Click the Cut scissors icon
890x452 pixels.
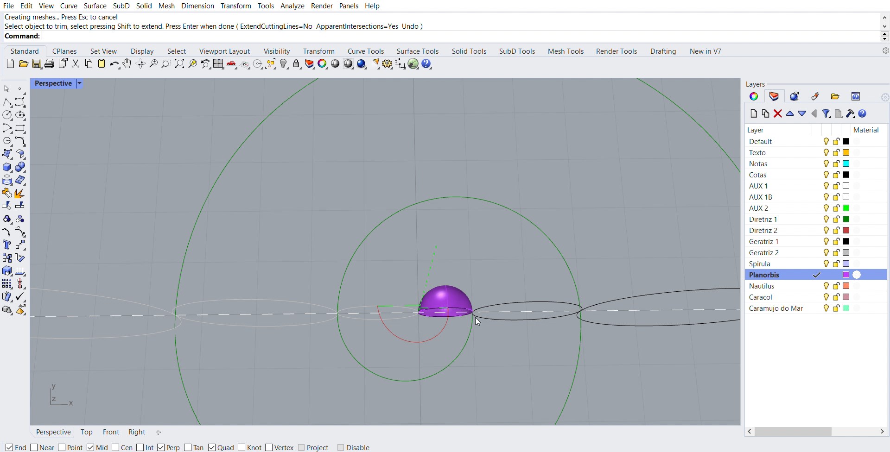click(76, 64)
